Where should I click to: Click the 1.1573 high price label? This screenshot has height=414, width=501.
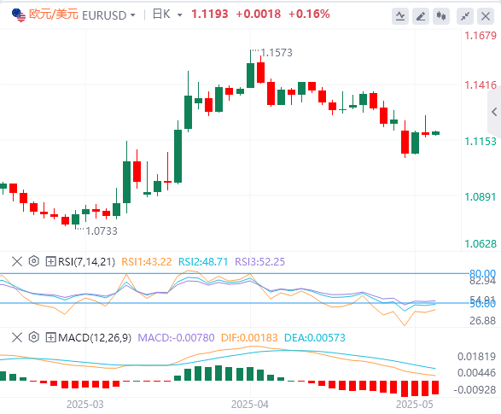pyautogui.click(x=277, y=53)
